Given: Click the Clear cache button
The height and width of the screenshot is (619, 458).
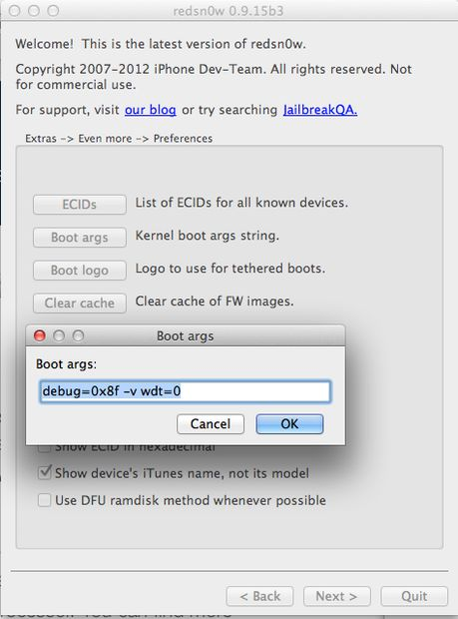Looking at the screenshot, I should pos(80,304).
